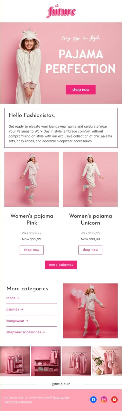Open the robes category link
This screenshot has width=122, height=411.
pos(13,298)
